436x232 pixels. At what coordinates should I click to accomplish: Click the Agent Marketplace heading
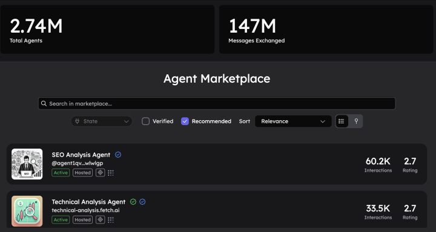[217, 79]
